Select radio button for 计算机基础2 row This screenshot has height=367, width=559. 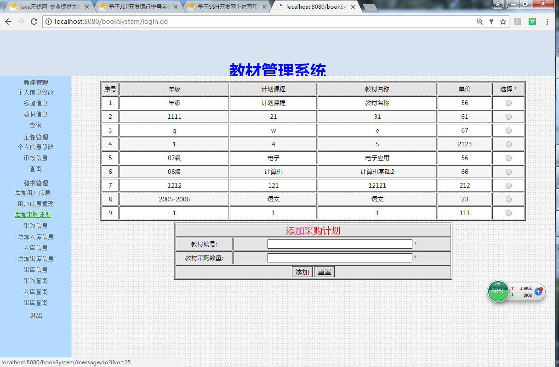(x=508, y=172)
